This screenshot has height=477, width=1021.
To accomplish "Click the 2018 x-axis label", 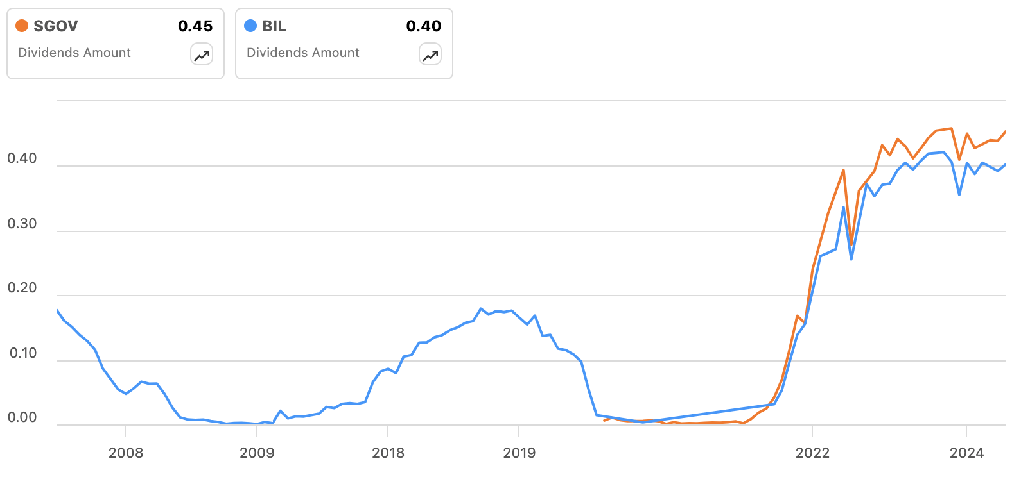I will click(x=388, y=453).
